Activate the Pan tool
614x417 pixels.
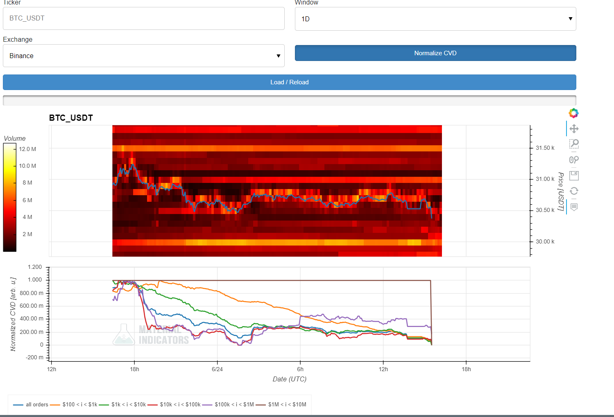click(x=574, y=128)
